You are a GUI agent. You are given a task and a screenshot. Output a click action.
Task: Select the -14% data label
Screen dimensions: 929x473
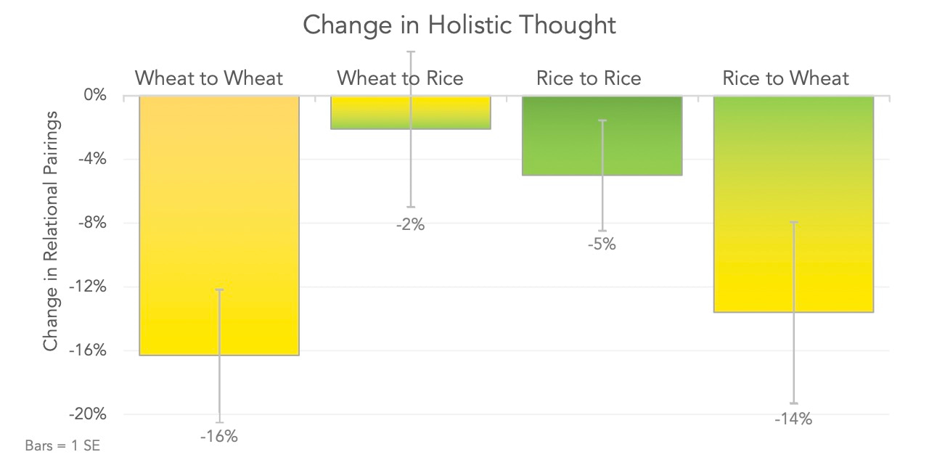pos(793,419)
